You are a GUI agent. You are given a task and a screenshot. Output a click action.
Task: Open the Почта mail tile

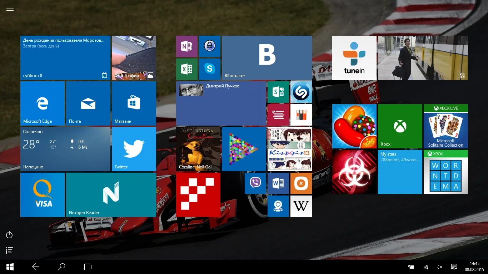point(88,103)
